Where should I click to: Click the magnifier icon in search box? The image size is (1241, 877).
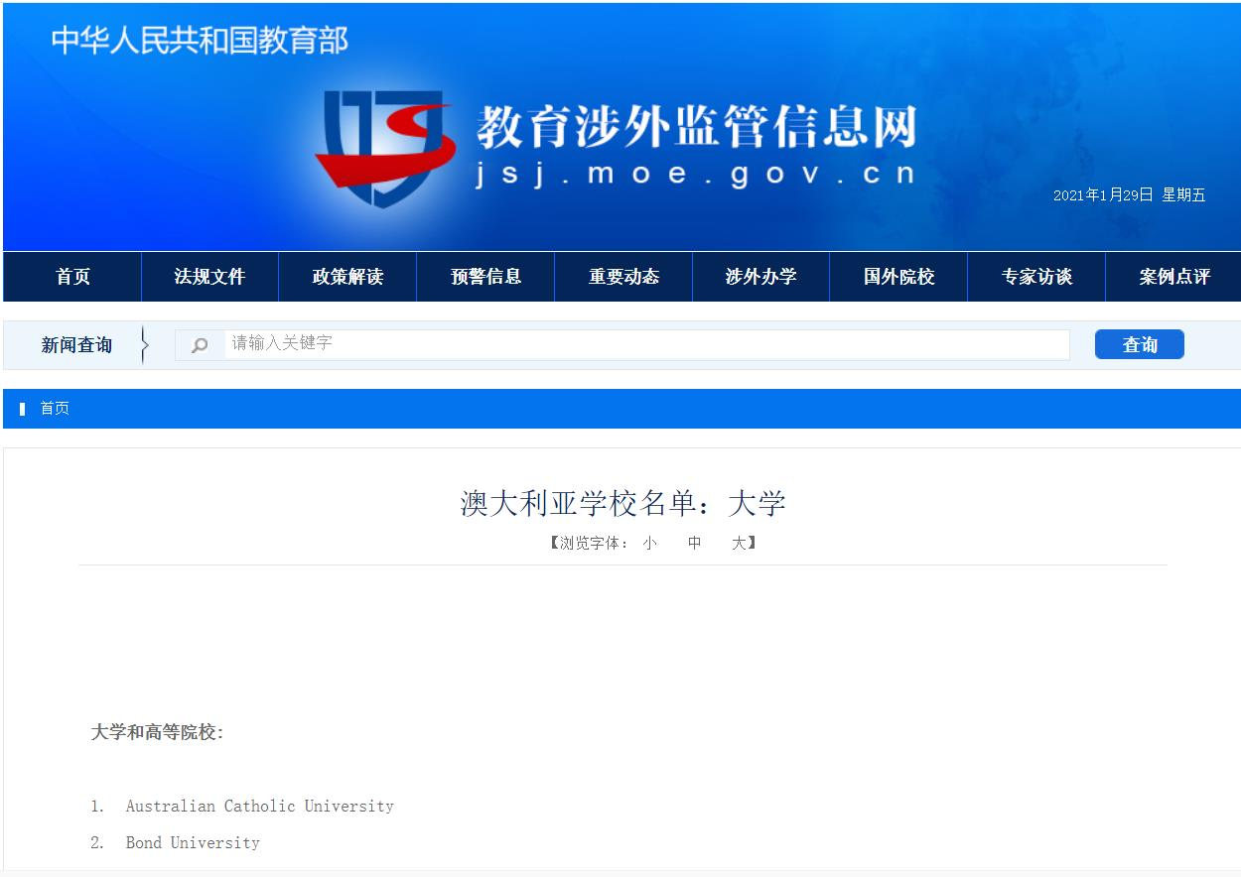pyautogui.click(x=201, y=345)
